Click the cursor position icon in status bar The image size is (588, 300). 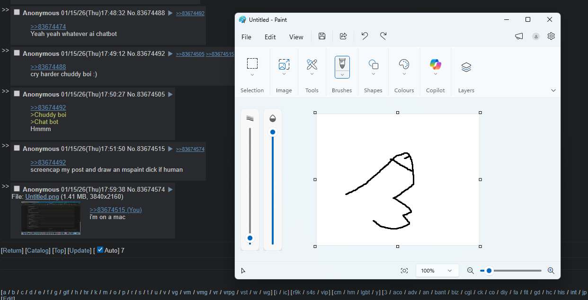point(243,271)
